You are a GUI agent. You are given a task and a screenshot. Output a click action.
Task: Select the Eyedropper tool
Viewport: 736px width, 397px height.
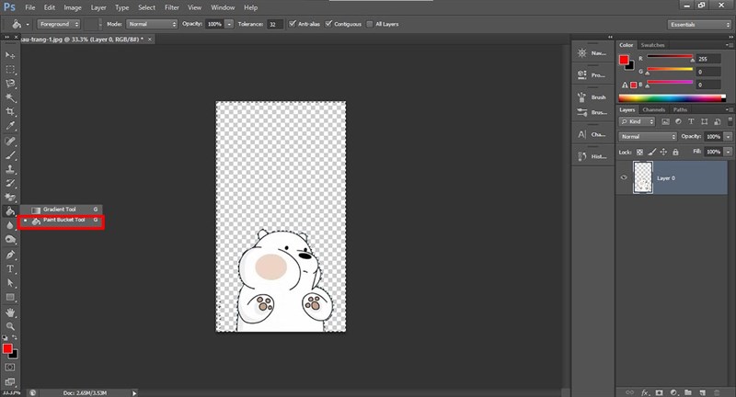pos(10,126)
